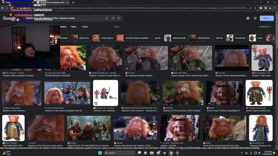This screenshot has height=156, width=278.
Task: Open the Heroic Creator of the Cosmic Key link
Action: point(191,75)
